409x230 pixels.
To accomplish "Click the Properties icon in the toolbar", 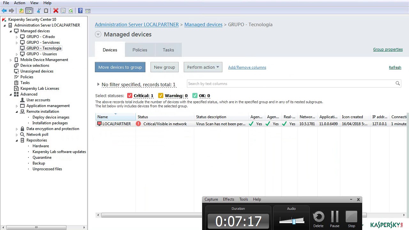I will coord(63,11).
